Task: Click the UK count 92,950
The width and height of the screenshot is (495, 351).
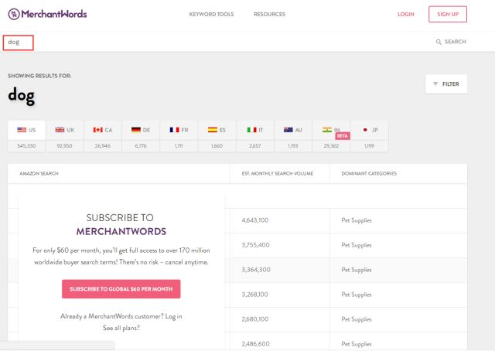Action: 64,146
